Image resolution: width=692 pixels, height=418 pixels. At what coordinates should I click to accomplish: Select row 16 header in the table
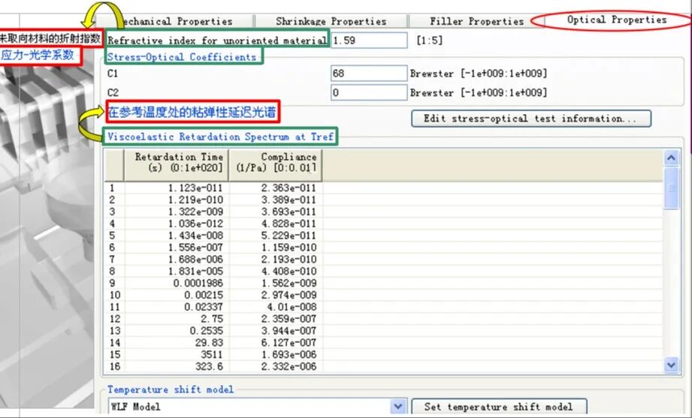tap(113, 367)
